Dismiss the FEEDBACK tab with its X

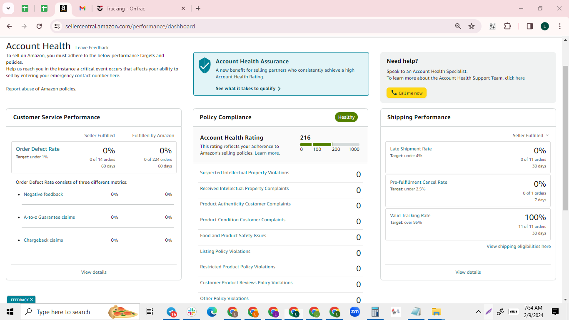[32, 300]
